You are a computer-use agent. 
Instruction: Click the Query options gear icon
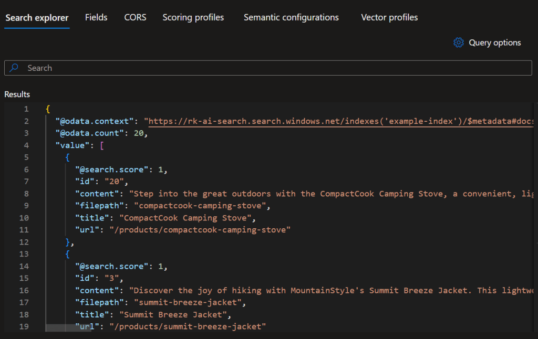458,43
